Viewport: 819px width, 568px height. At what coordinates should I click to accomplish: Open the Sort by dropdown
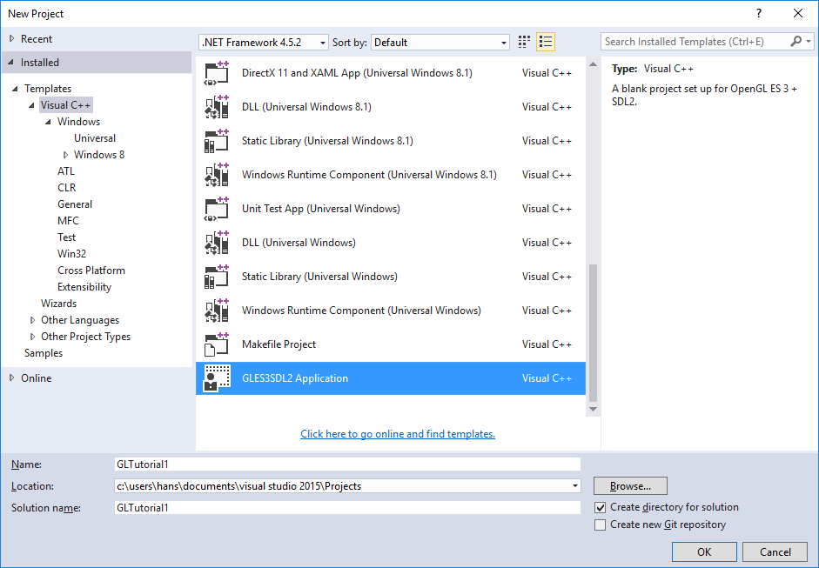[x=440, y=43]
